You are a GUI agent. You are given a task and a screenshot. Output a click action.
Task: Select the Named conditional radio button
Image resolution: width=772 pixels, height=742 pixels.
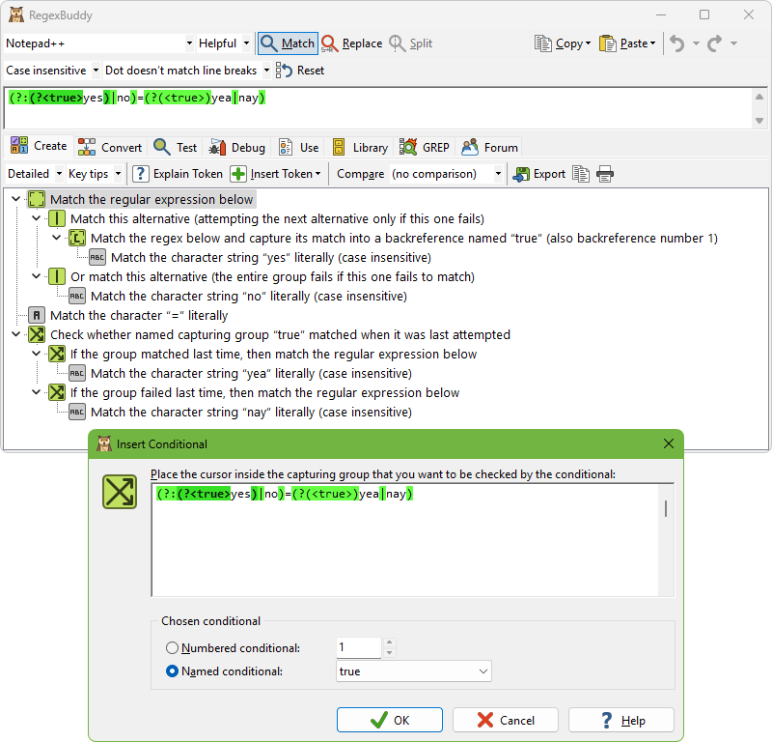[x=172, y=671]
